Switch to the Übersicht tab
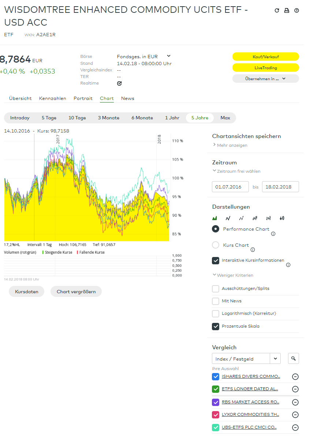310x436 pixels. tap(20, 98)
